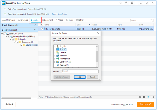
Task: Click the Sound recordings folder icon
Action: [x=24, y=45]
